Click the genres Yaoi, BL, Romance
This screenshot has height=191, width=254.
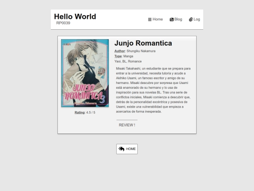click(x=128, y=61)
